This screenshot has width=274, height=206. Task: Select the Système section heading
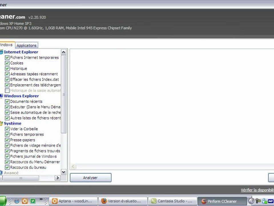click(x=13, y=124)
